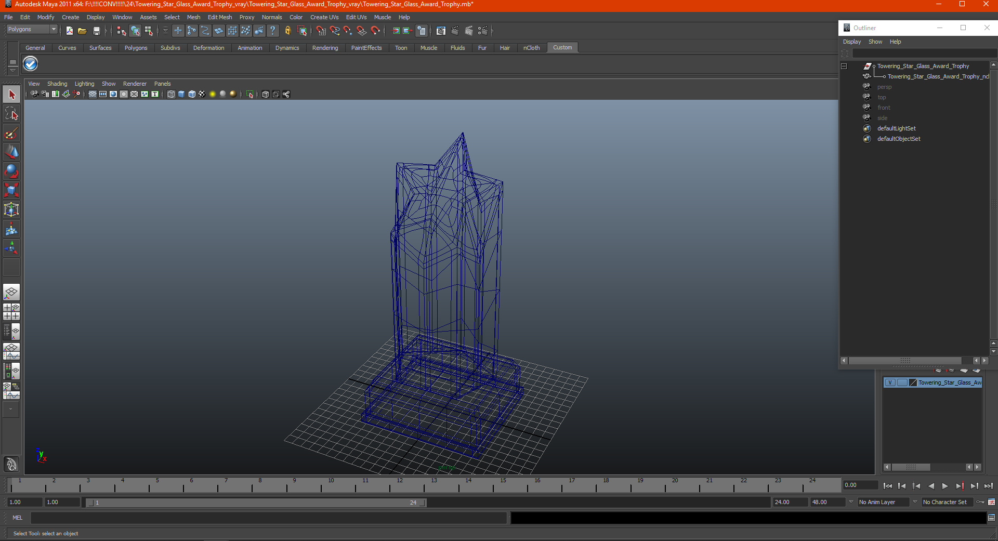Go to start of playback range
Viewport: 998px width, 541px height.
pos(888,486)
